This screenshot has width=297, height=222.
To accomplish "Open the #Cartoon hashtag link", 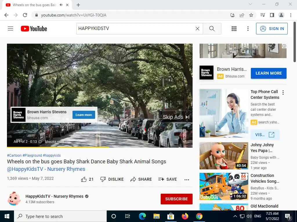I will click(x=14, y=155).
